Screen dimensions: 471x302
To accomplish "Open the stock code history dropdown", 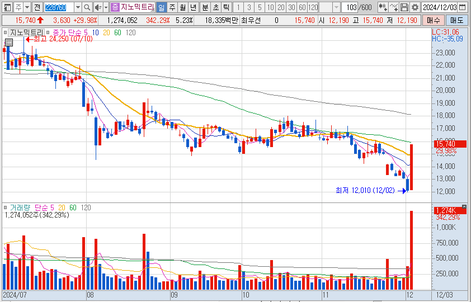I will (78, 7).
